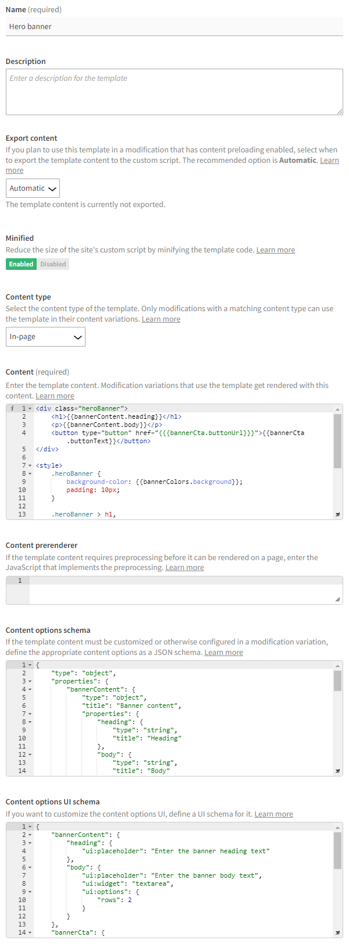Click the Name field containing Hero banner

(x=174, y=27)
